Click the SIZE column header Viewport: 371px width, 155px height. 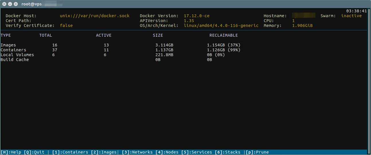tap(158, 35)
